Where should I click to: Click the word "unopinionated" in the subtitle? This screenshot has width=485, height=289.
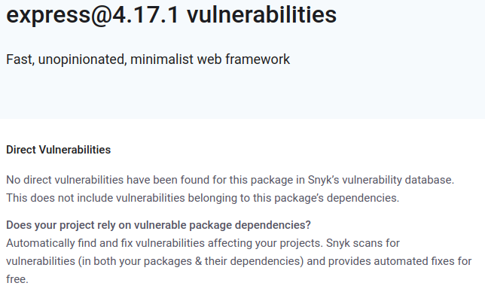[83, 59]
